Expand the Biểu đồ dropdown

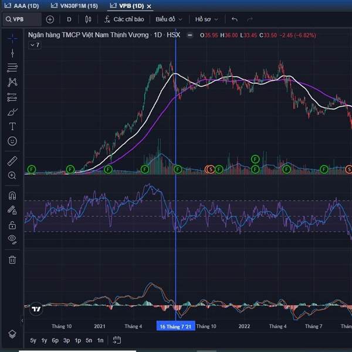click(168, 19)
